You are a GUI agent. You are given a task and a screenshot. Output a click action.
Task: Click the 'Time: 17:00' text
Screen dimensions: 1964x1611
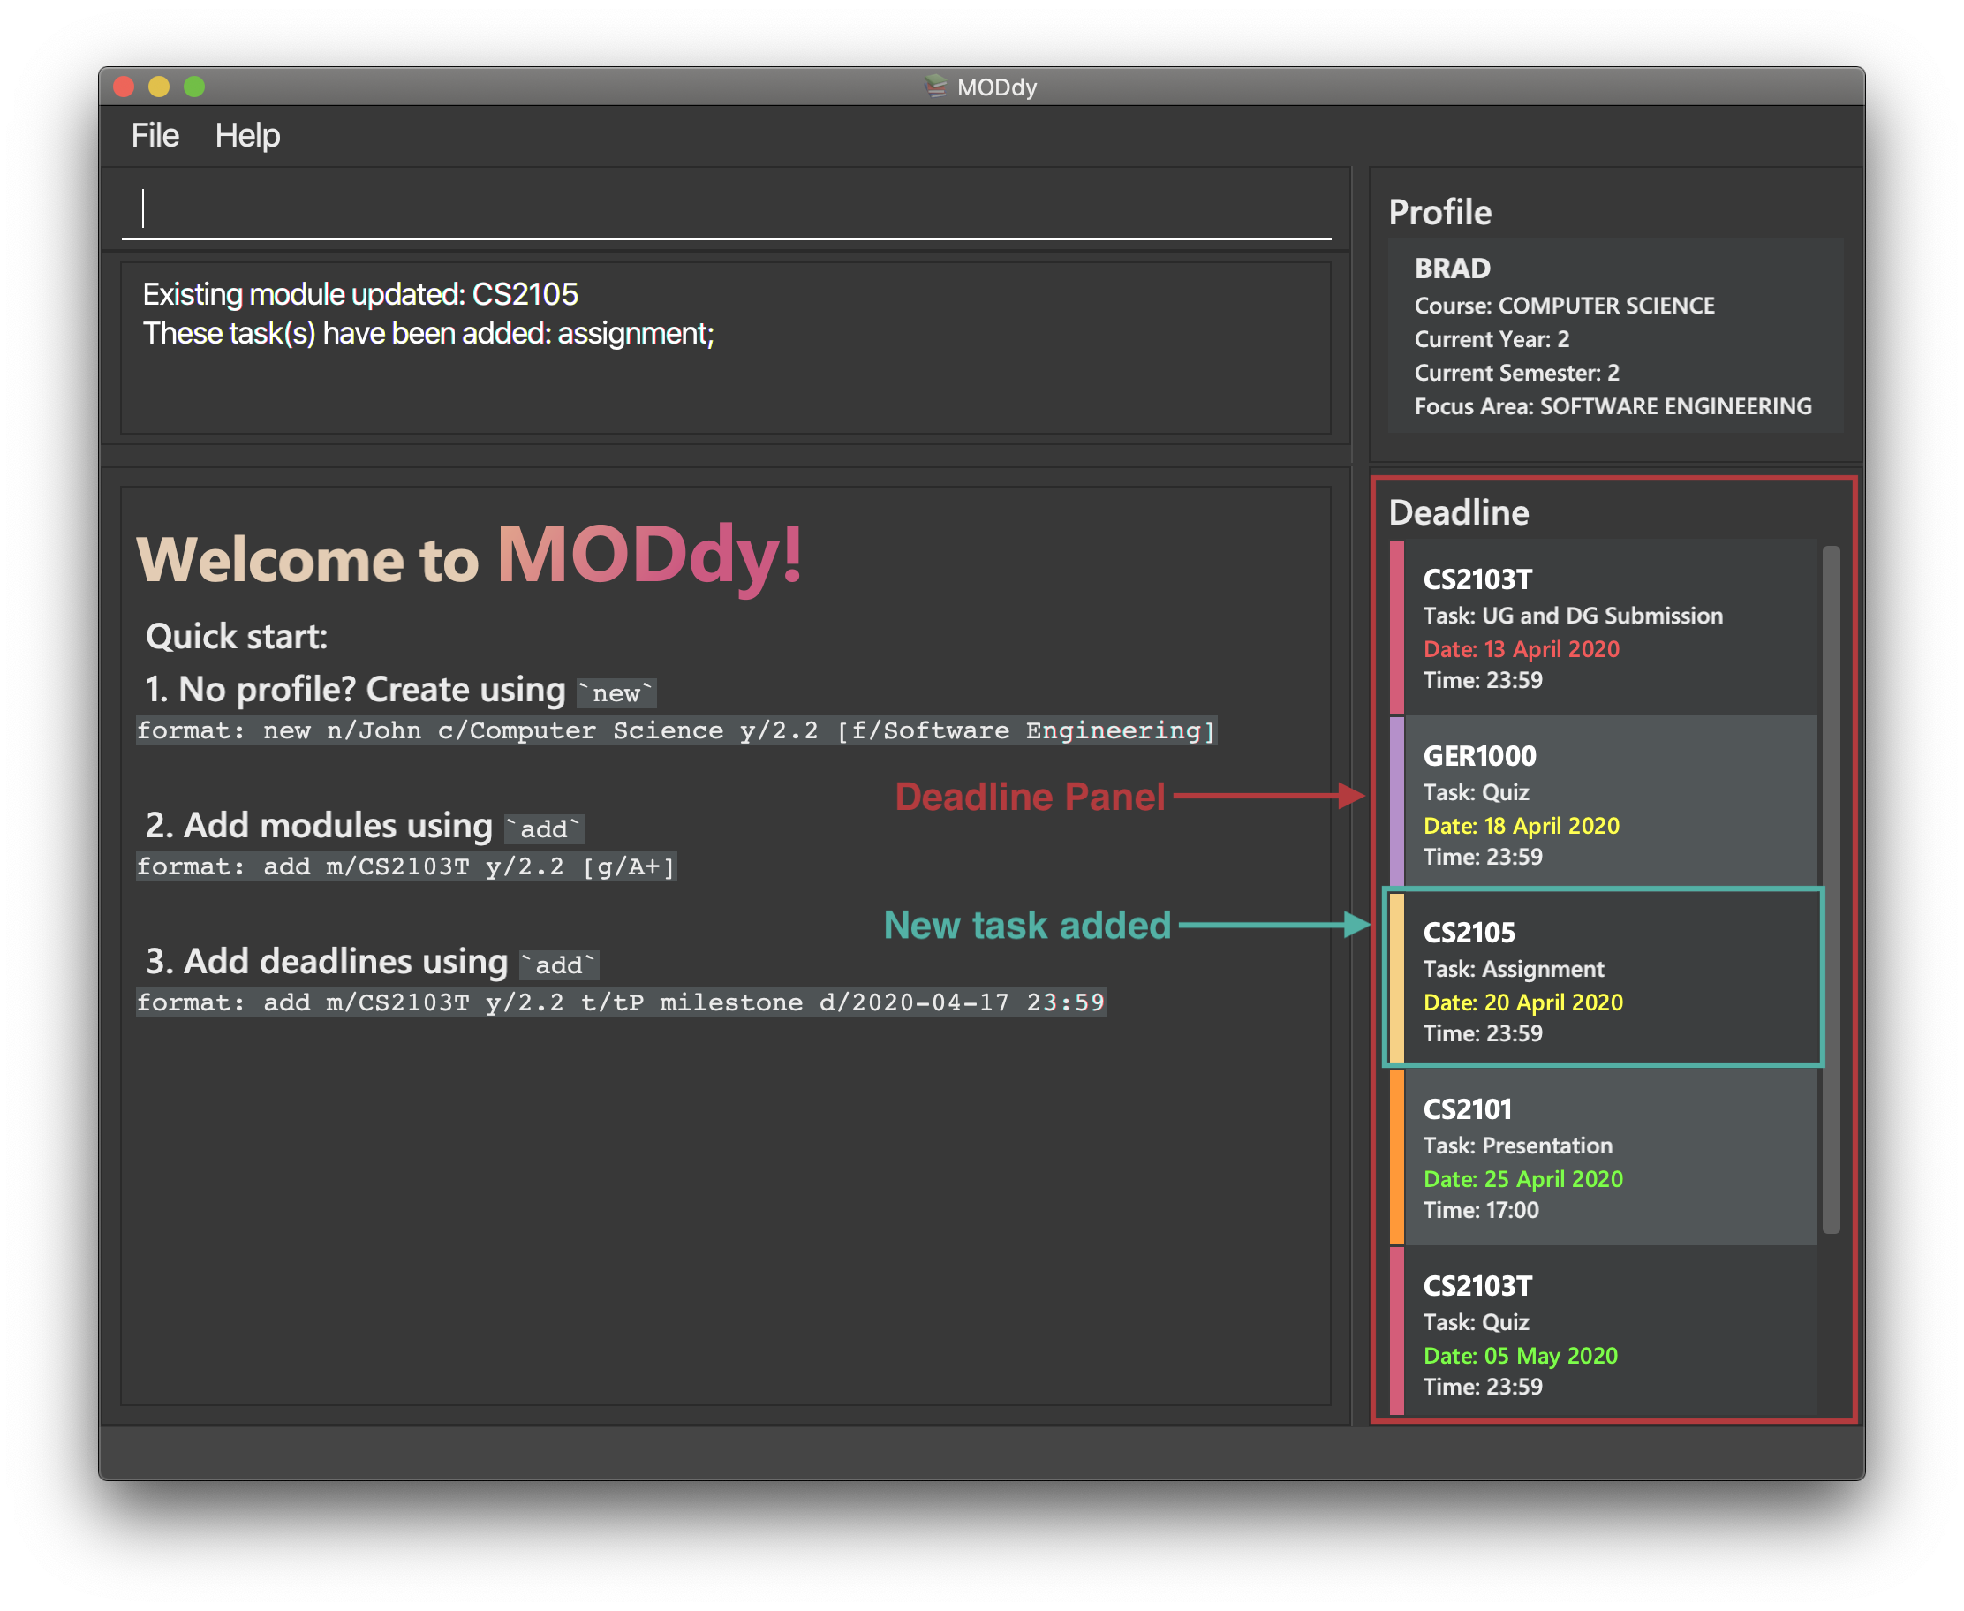pyautogui.click(x=1481, y=1210)
